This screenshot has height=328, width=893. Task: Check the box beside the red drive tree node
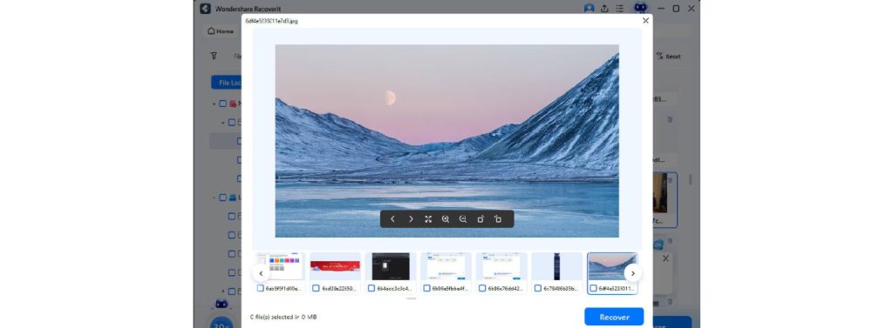222,104
